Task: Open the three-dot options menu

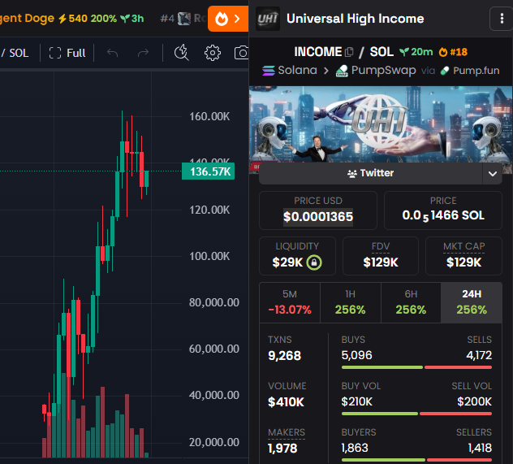Action: 501,19
